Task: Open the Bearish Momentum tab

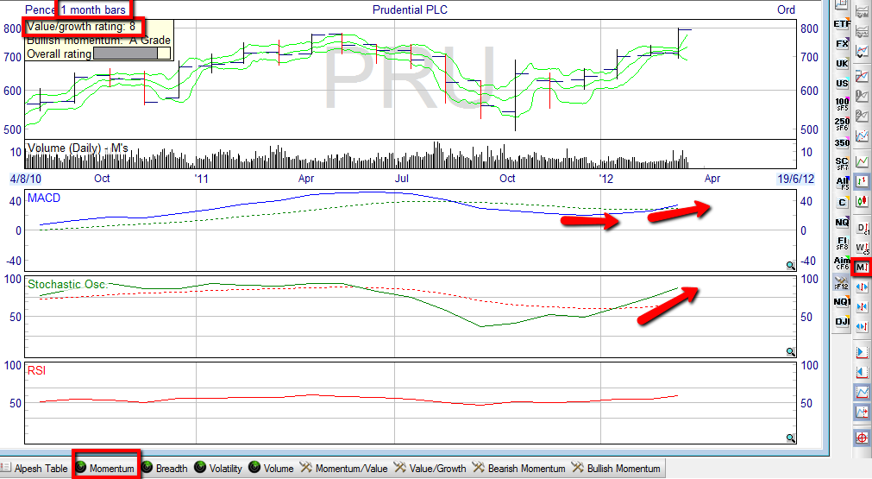Action: 519,469
